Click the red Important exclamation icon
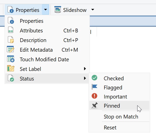Viewport: 156px width, 137px height. pos(94,96)
